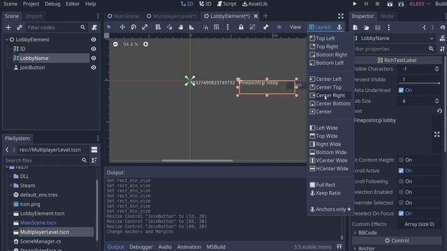Enable Scroll Following checkbox
Image resolution: width=447 pixels, height=251 pixels.
(x=401, y=181)
